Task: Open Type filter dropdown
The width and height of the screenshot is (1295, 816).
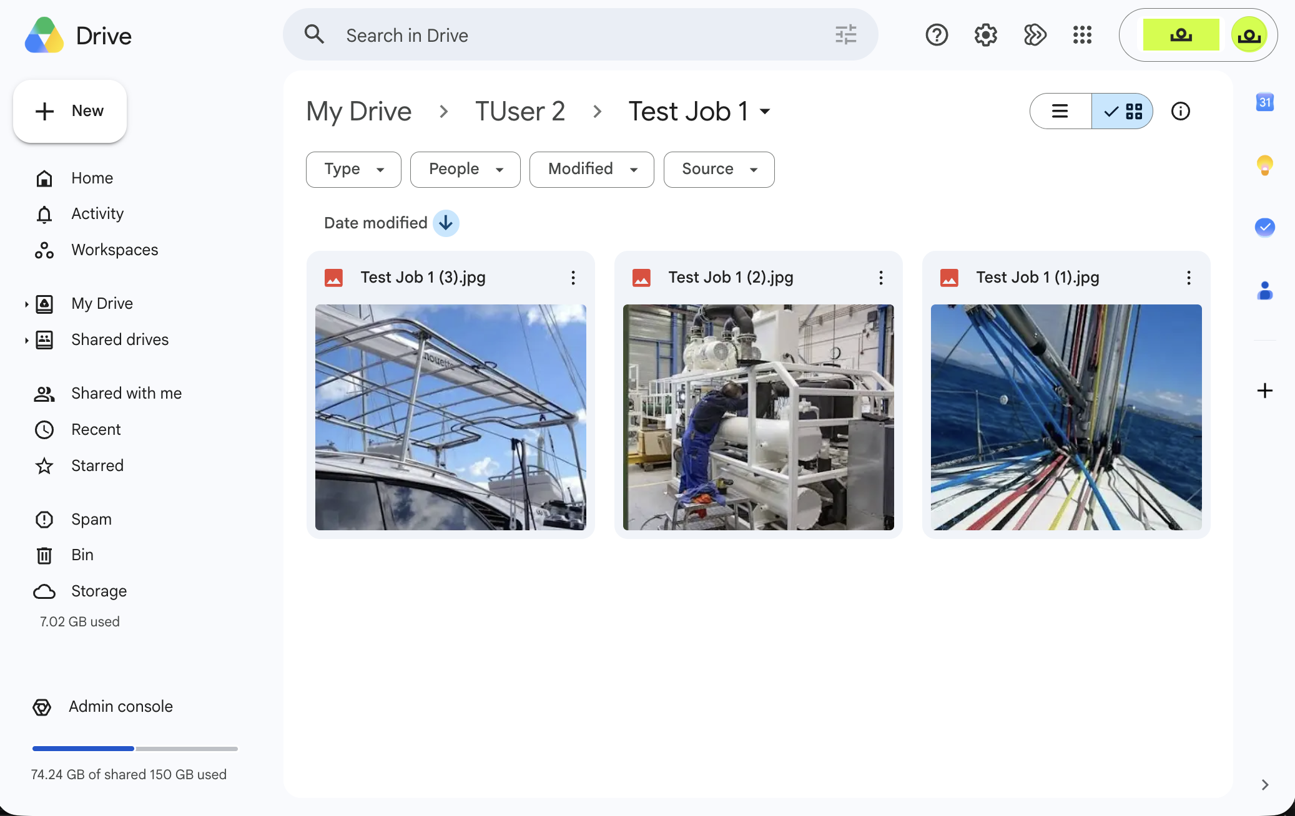Action: (353, 169)
